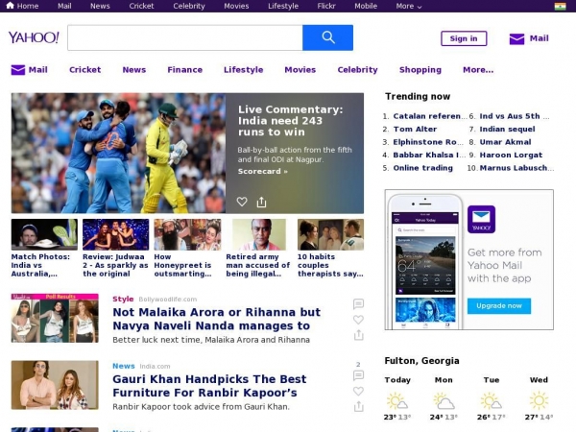The height and width of the screenshot is (432, 576).
Task: Open trending topic Tom Alter
Action: (415, 129)
